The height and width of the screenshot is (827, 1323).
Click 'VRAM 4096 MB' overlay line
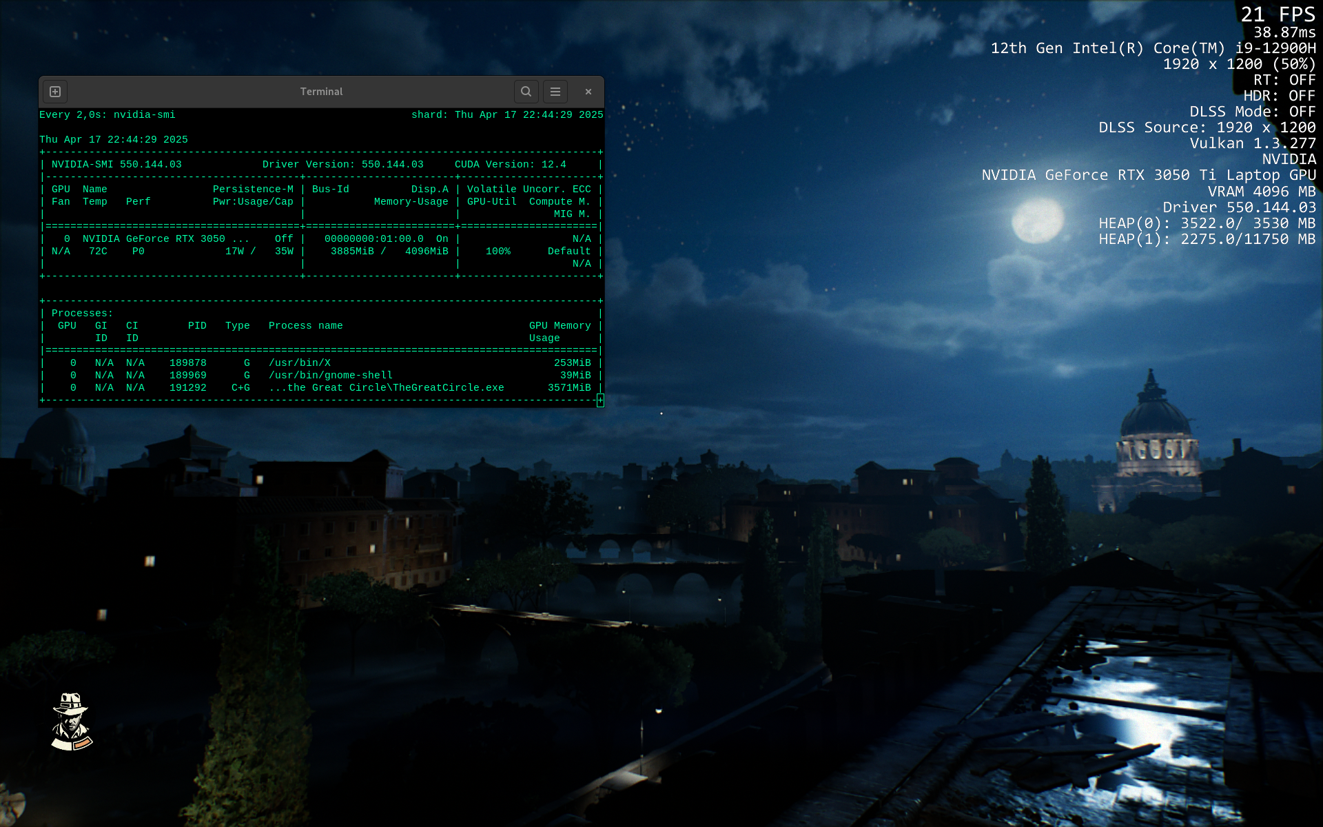point(1262,192)
